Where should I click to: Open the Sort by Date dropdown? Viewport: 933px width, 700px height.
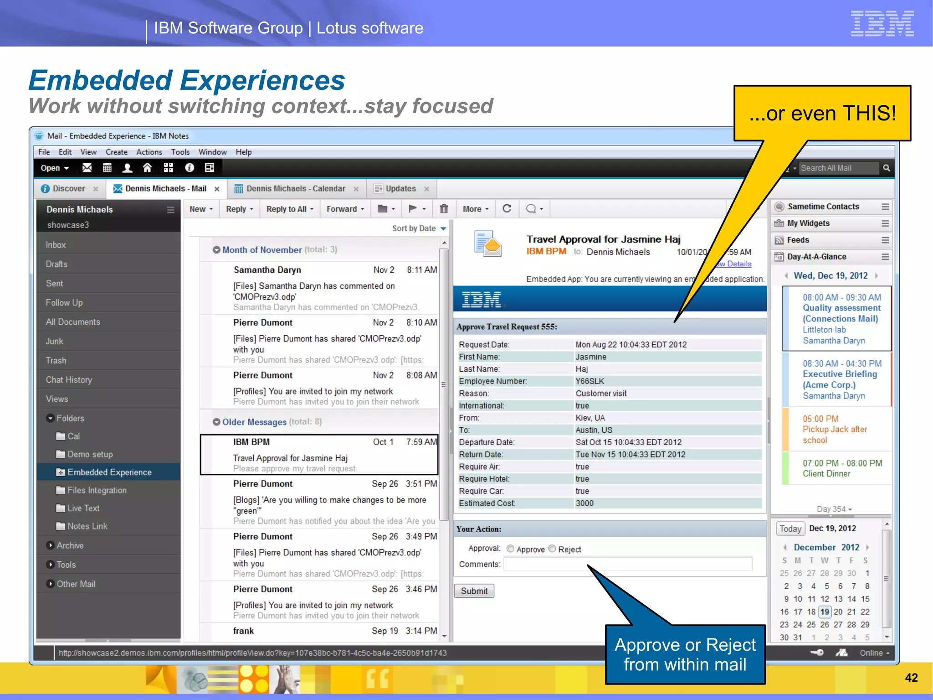419,228
